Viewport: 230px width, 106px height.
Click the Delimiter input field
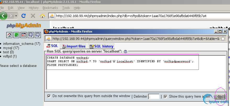pos(154,97)
